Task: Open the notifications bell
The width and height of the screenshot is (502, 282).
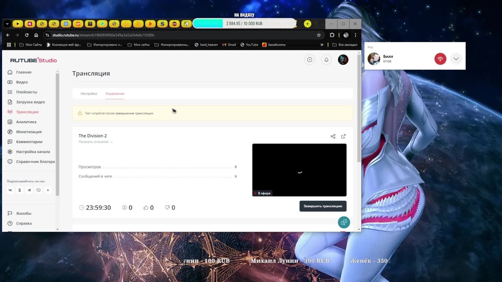Action: (x=326, y=60)
